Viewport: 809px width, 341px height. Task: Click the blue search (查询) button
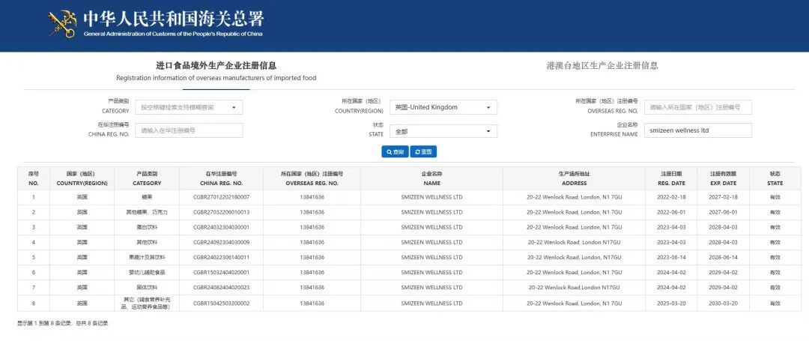coord(394,152)
